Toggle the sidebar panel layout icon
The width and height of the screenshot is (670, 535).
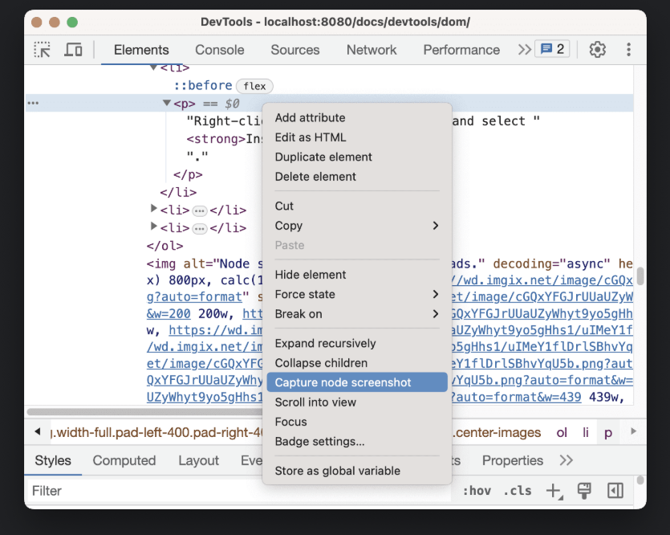[615, 490]
